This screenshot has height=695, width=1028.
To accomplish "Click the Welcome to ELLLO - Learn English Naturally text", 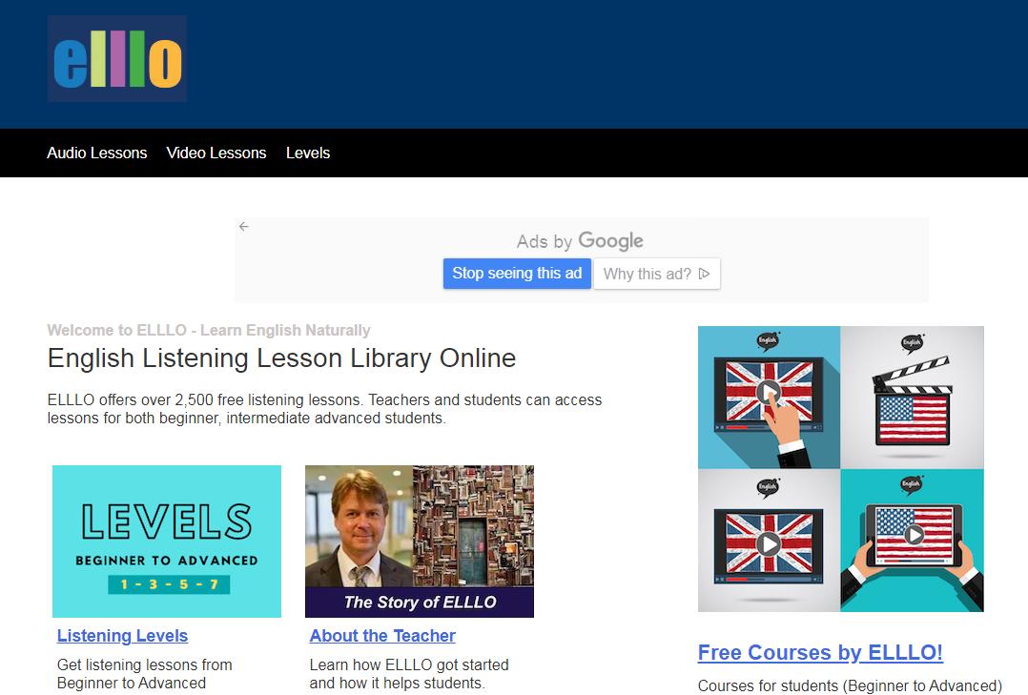I will click(x=209, y=330).
